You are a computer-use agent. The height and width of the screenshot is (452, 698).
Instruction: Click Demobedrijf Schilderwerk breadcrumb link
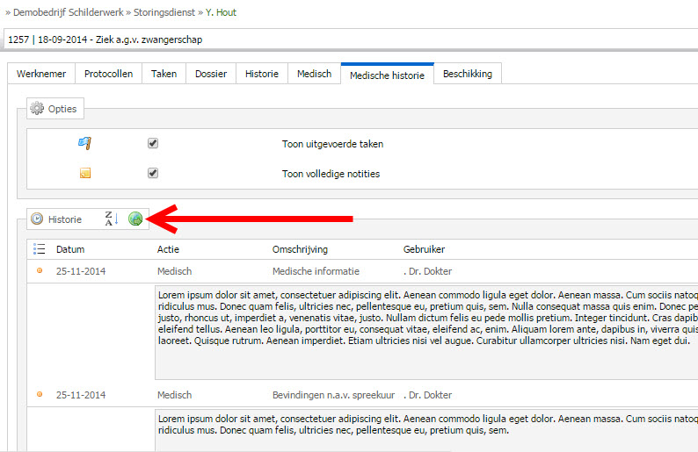[68, 12]
